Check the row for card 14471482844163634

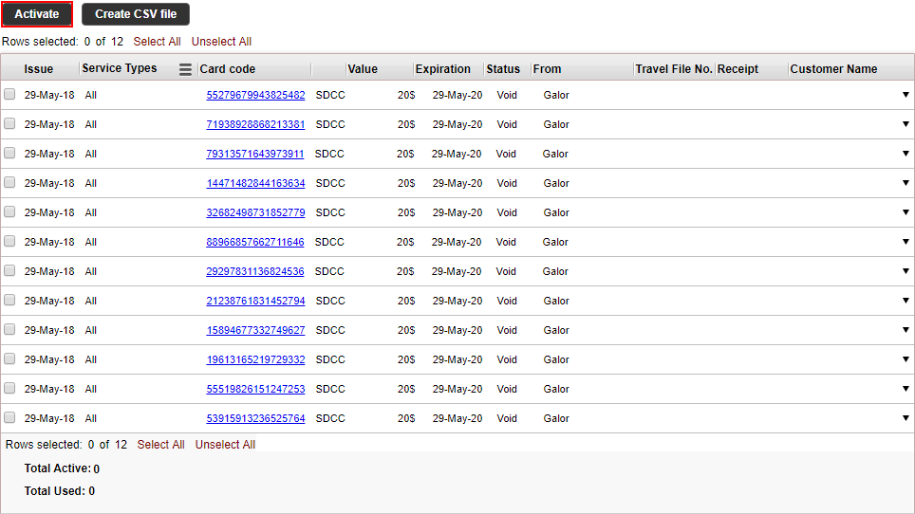[9, 182]
